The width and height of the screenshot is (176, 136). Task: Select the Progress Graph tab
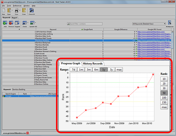[x=70, y=64]
